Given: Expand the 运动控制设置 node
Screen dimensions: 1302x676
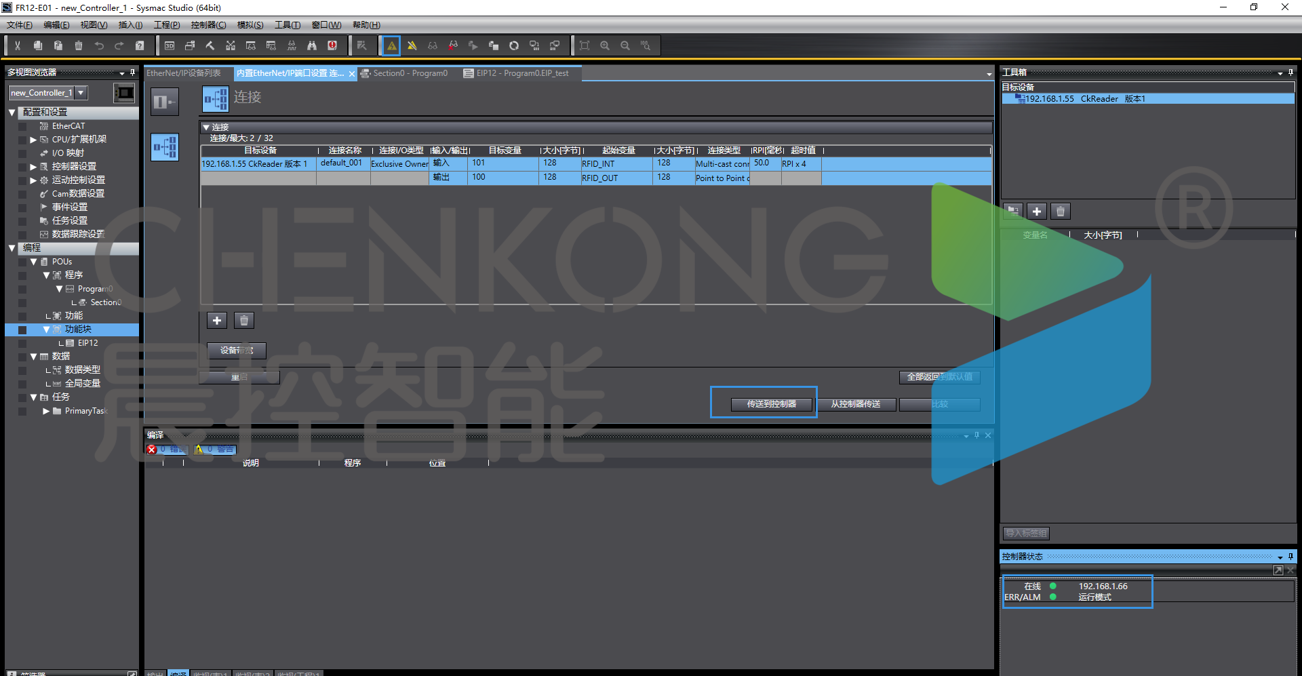Looking at the screenshot, I should (33, 180).
